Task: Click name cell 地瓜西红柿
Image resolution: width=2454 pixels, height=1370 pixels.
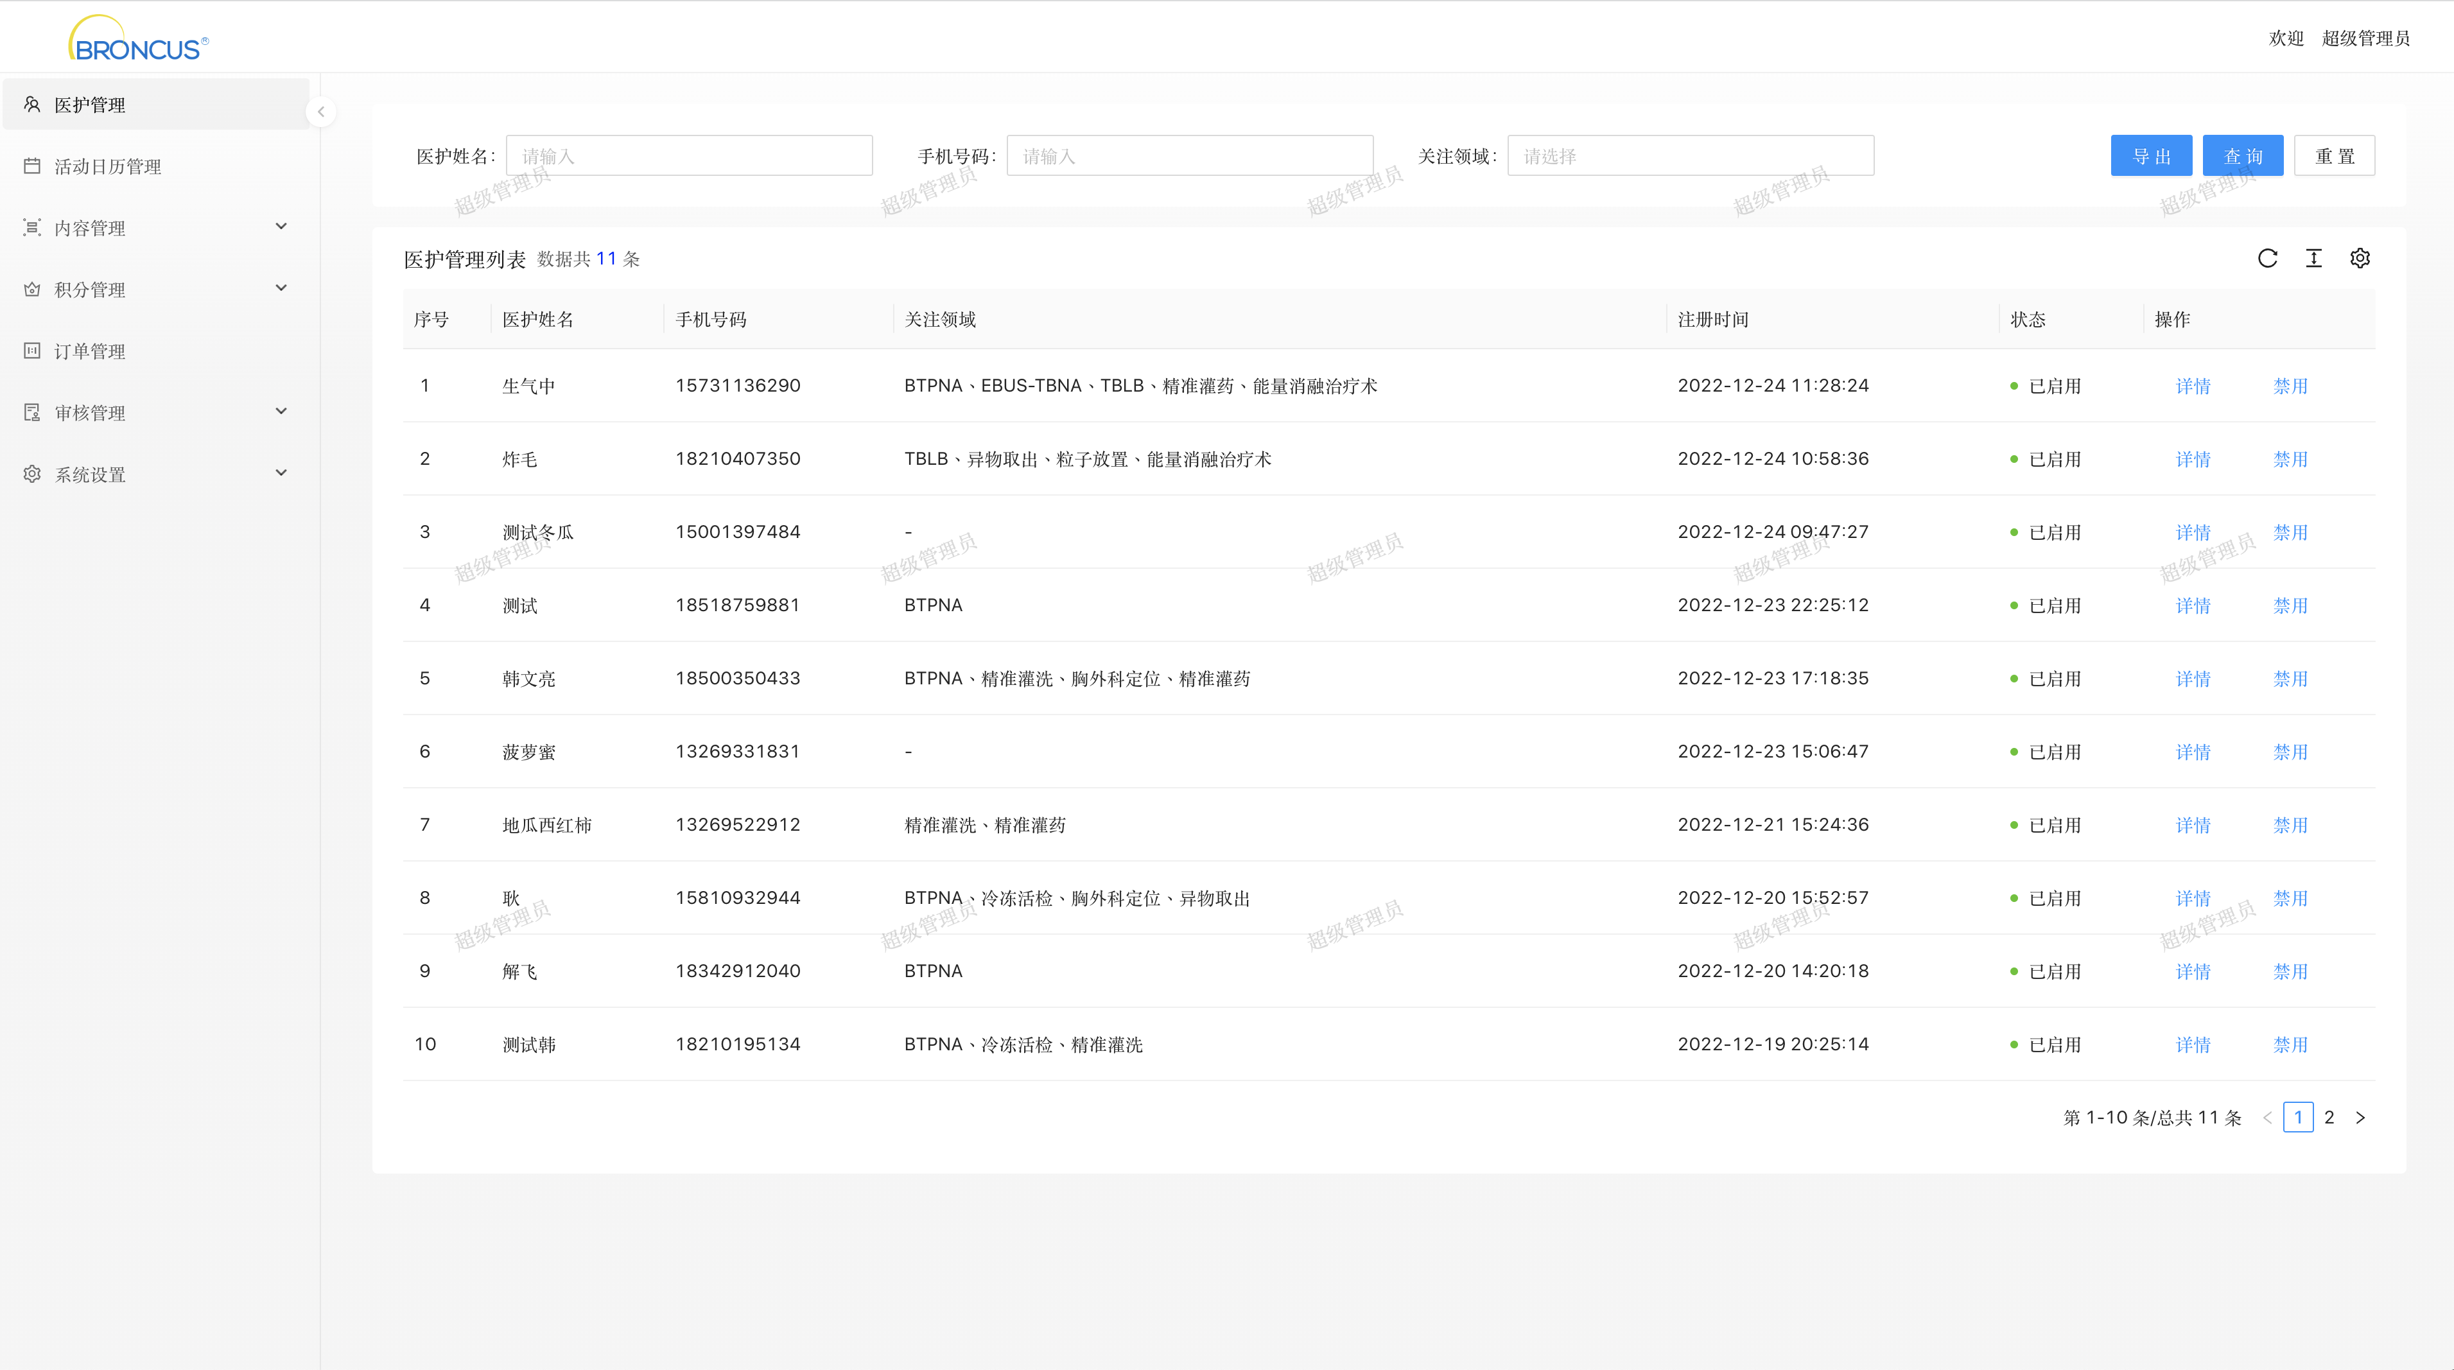Action: coord(547,825)
